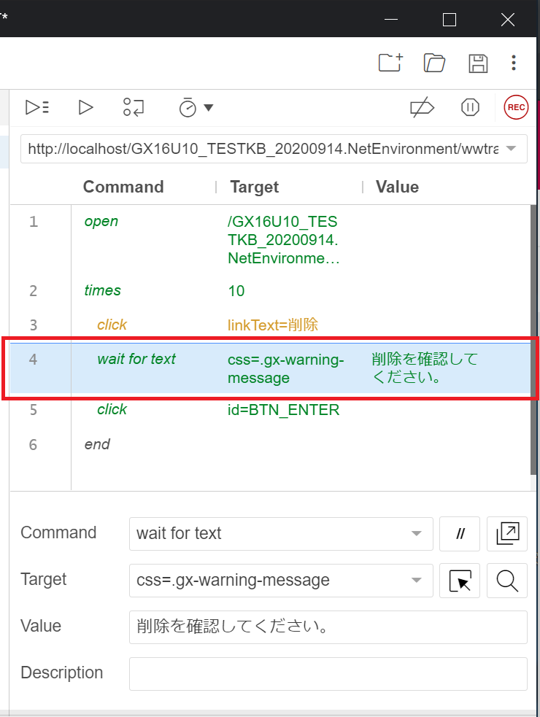Disable breakpoints icon

click(x=422, y=107)
